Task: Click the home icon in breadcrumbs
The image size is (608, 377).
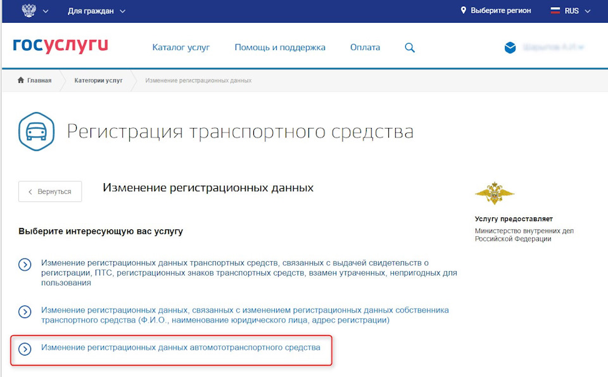Action: tap(21, 80)
